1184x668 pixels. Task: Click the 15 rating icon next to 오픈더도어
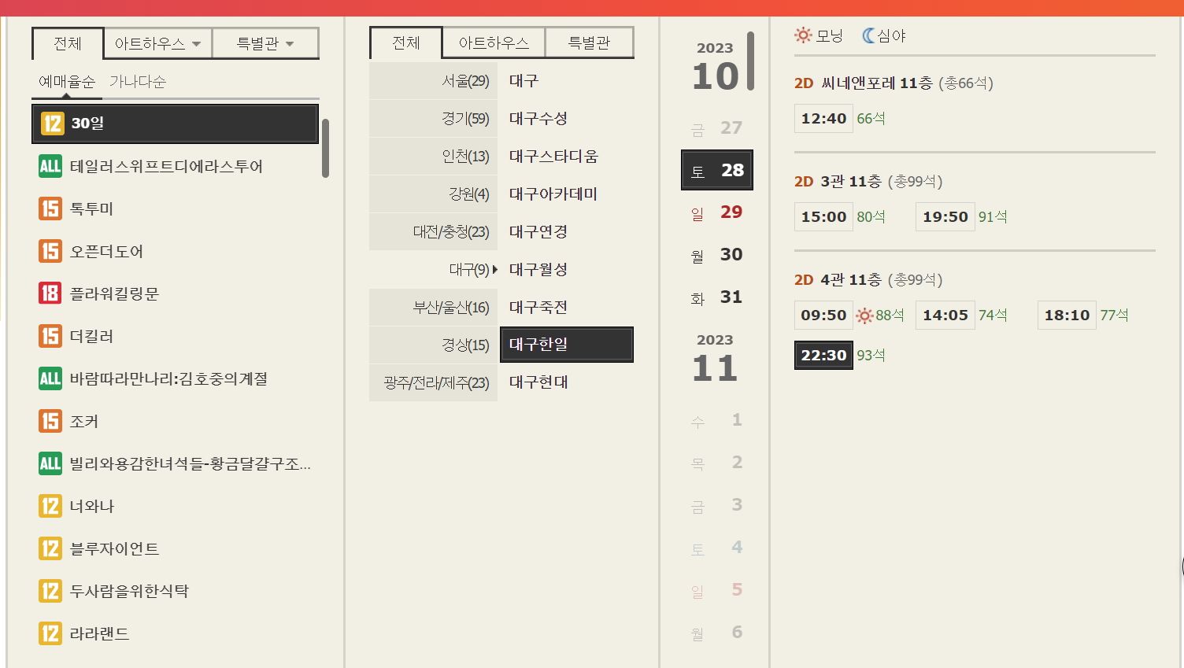pos(50,251)
